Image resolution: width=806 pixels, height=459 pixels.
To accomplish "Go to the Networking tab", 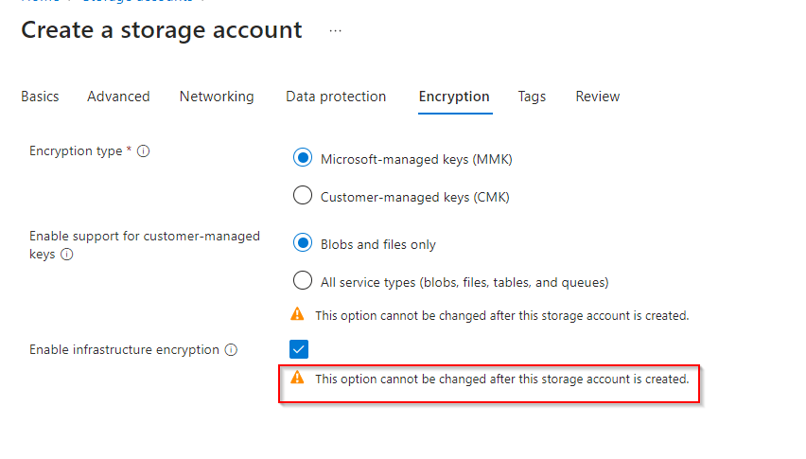I will (217, 97).
